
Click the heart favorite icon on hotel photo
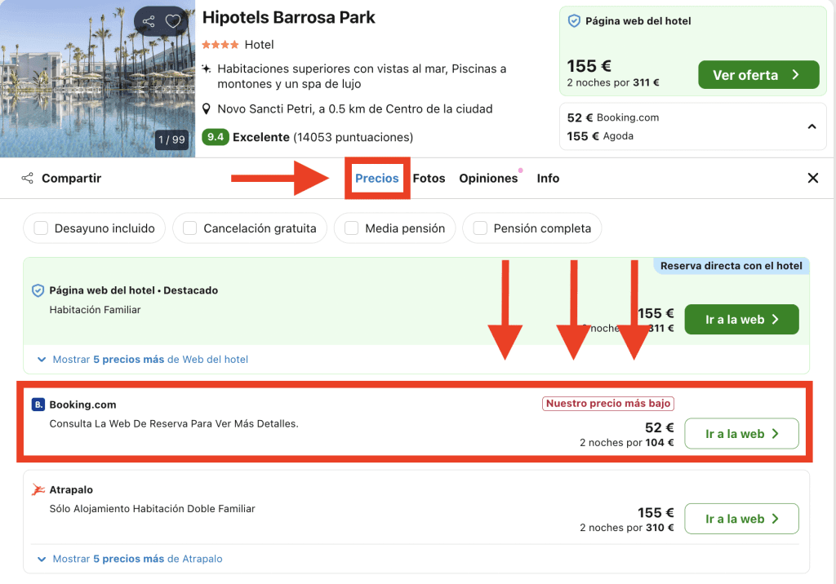point(173,22)
